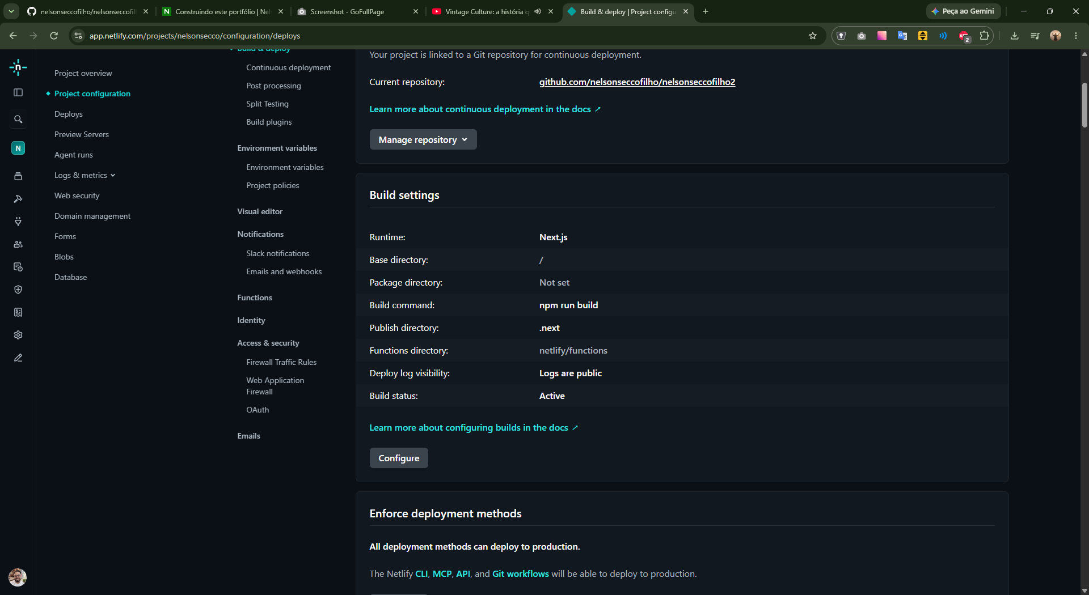This screenshot has height=595, width=1089.
Task: Open the GitHub repository link
Action: pos(637,82)
